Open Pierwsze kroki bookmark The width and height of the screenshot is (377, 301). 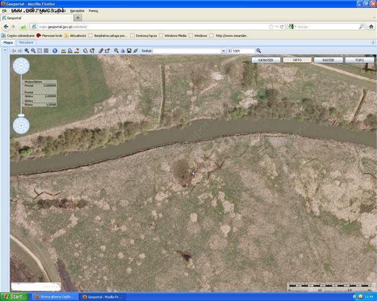click(49, 35)
